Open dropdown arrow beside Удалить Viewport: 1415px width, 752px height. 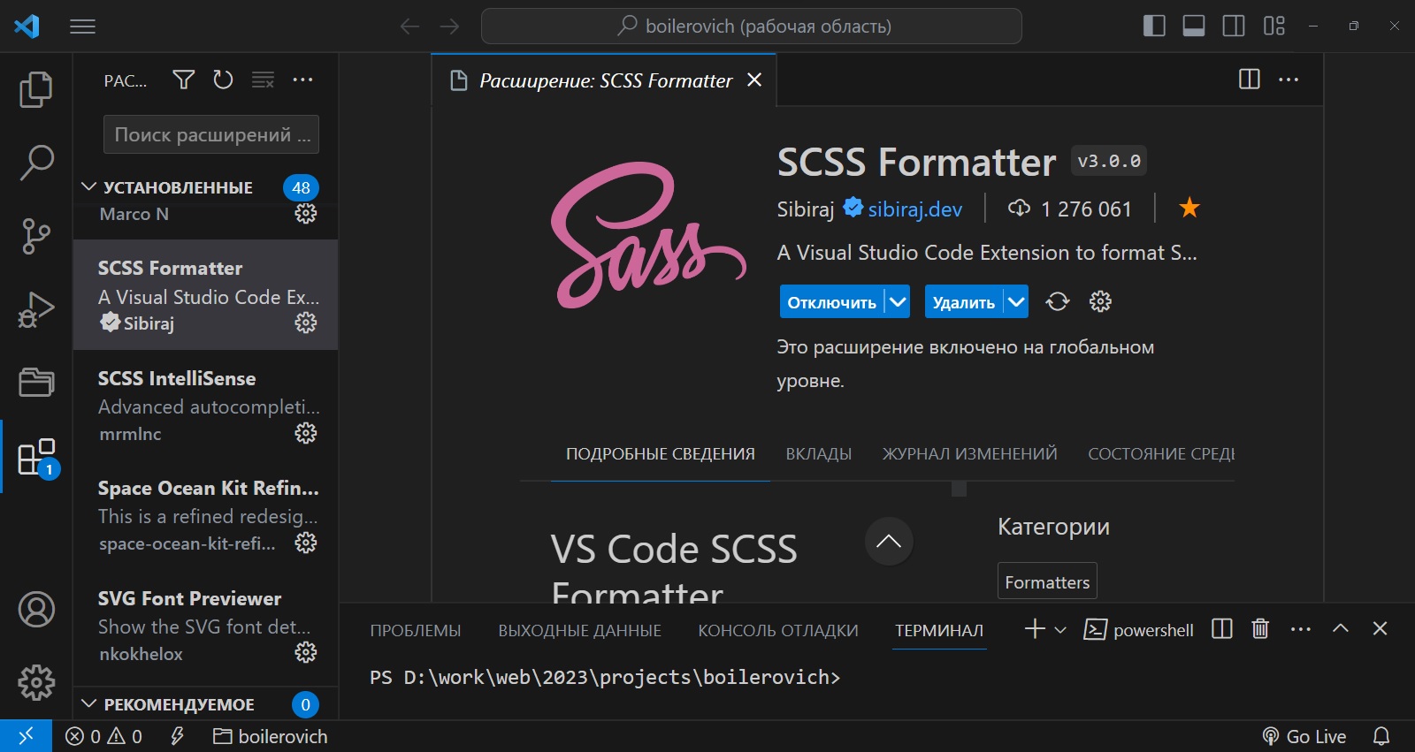tap(1016, 302)
